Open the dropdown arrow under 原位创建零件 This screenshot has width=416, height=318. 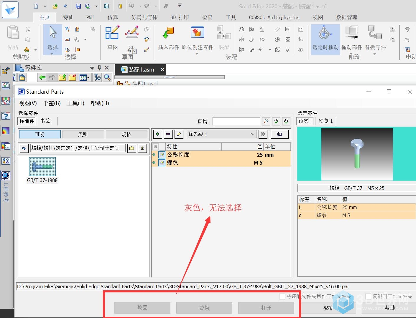click(197, 54)
